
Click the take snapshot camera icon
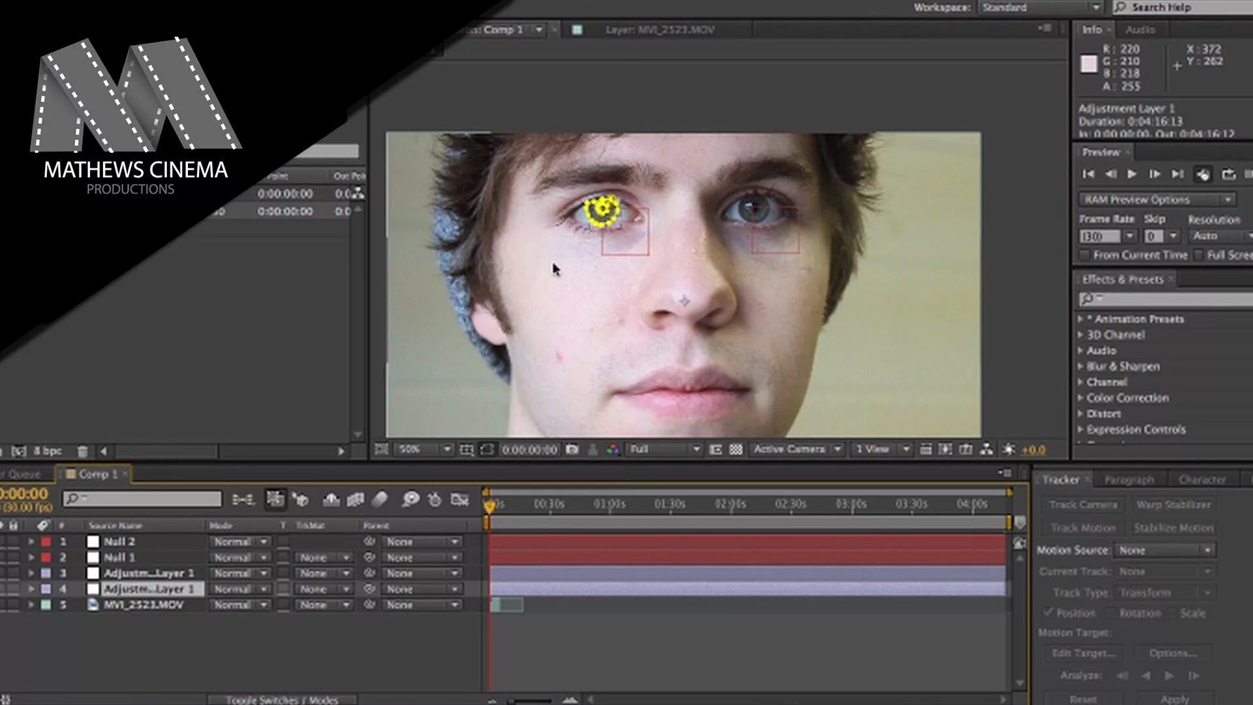tap(572, 450)
